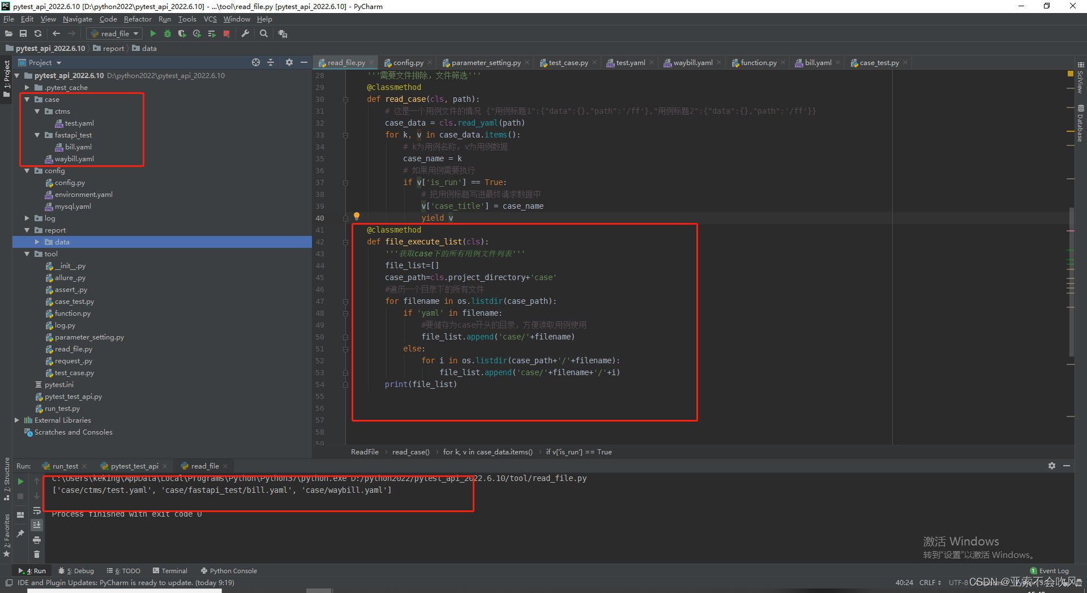1087x593 pixels.
Task: Switch to run_test run tab
Action: pos(65,466)
